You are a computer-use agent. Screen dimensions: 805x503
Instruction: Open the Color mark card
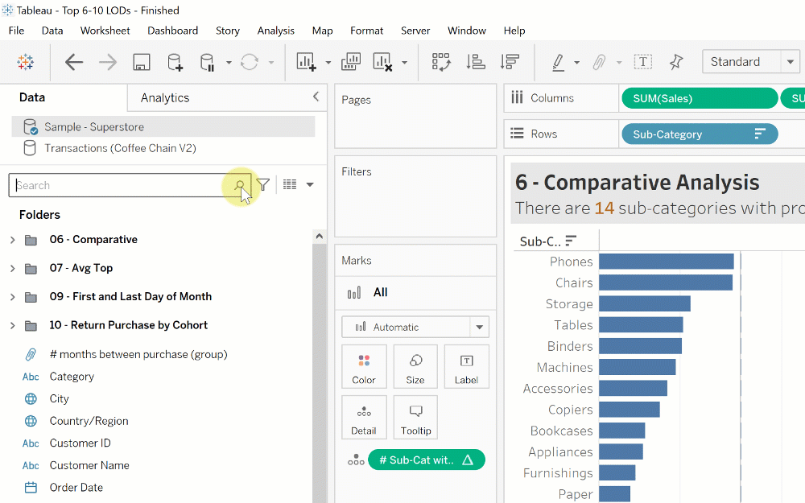pyautogui.click(x=364, y=366)
